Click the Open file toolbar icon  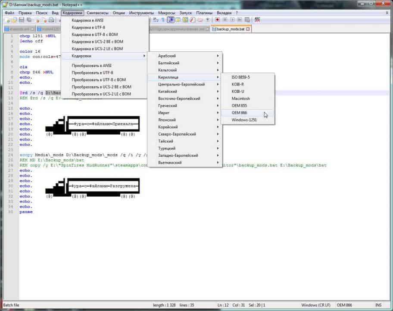(14, 20)
